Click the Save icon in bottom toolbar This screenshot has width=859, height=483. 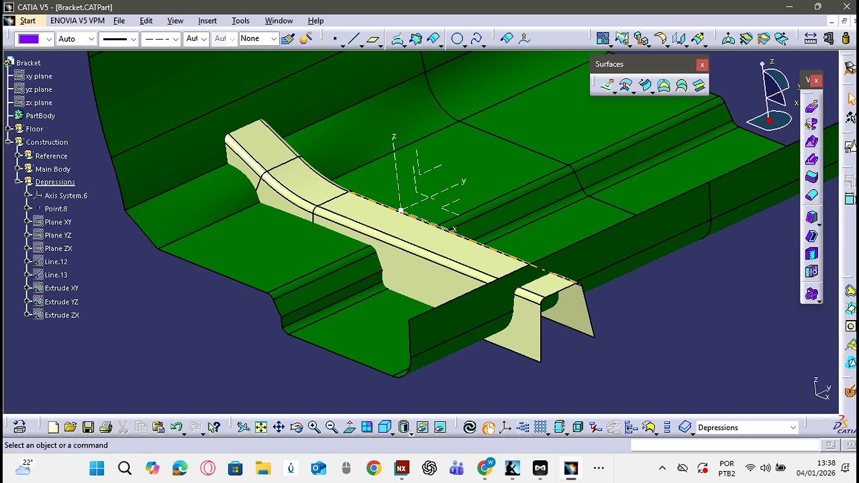[x=88, y=427]
